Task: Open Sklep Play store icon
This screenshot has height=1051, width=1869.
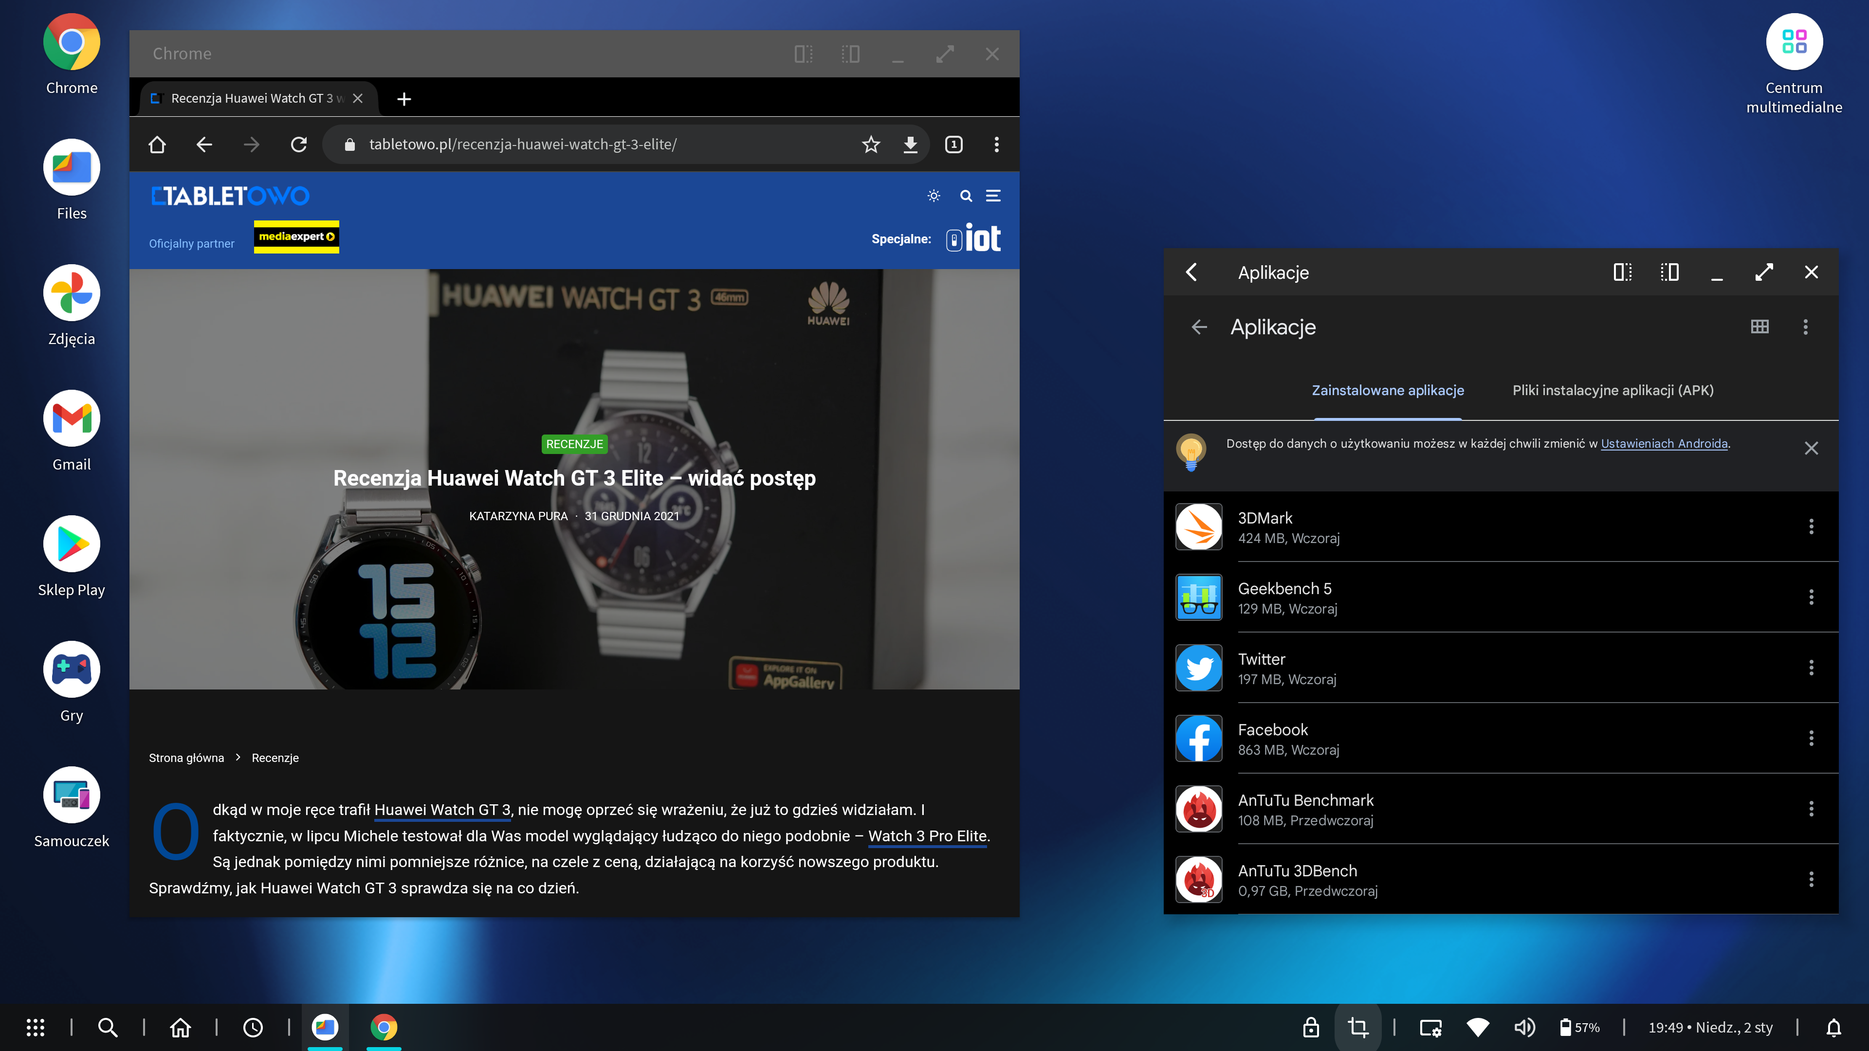Action: pos(71,544)
